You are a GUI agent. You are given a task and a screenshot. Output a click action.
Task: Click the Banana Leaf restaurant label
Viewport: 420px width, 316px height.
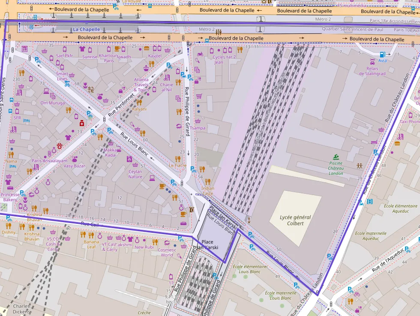91,244
